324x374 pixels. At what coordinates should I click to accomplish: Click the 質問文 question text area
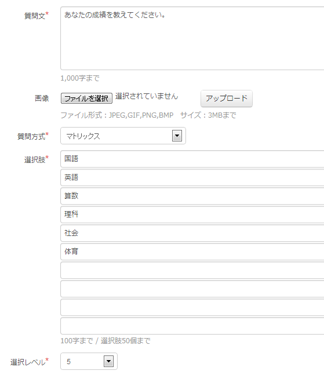coord(192,38)
